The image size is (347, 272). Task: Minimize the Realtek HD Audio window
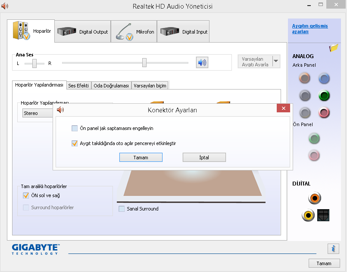pos(309,5)
